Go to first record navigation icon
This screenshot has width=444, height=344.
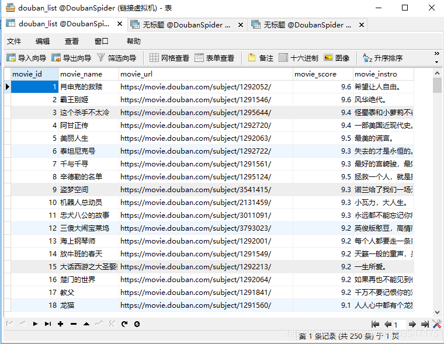[x=9, y=324]
